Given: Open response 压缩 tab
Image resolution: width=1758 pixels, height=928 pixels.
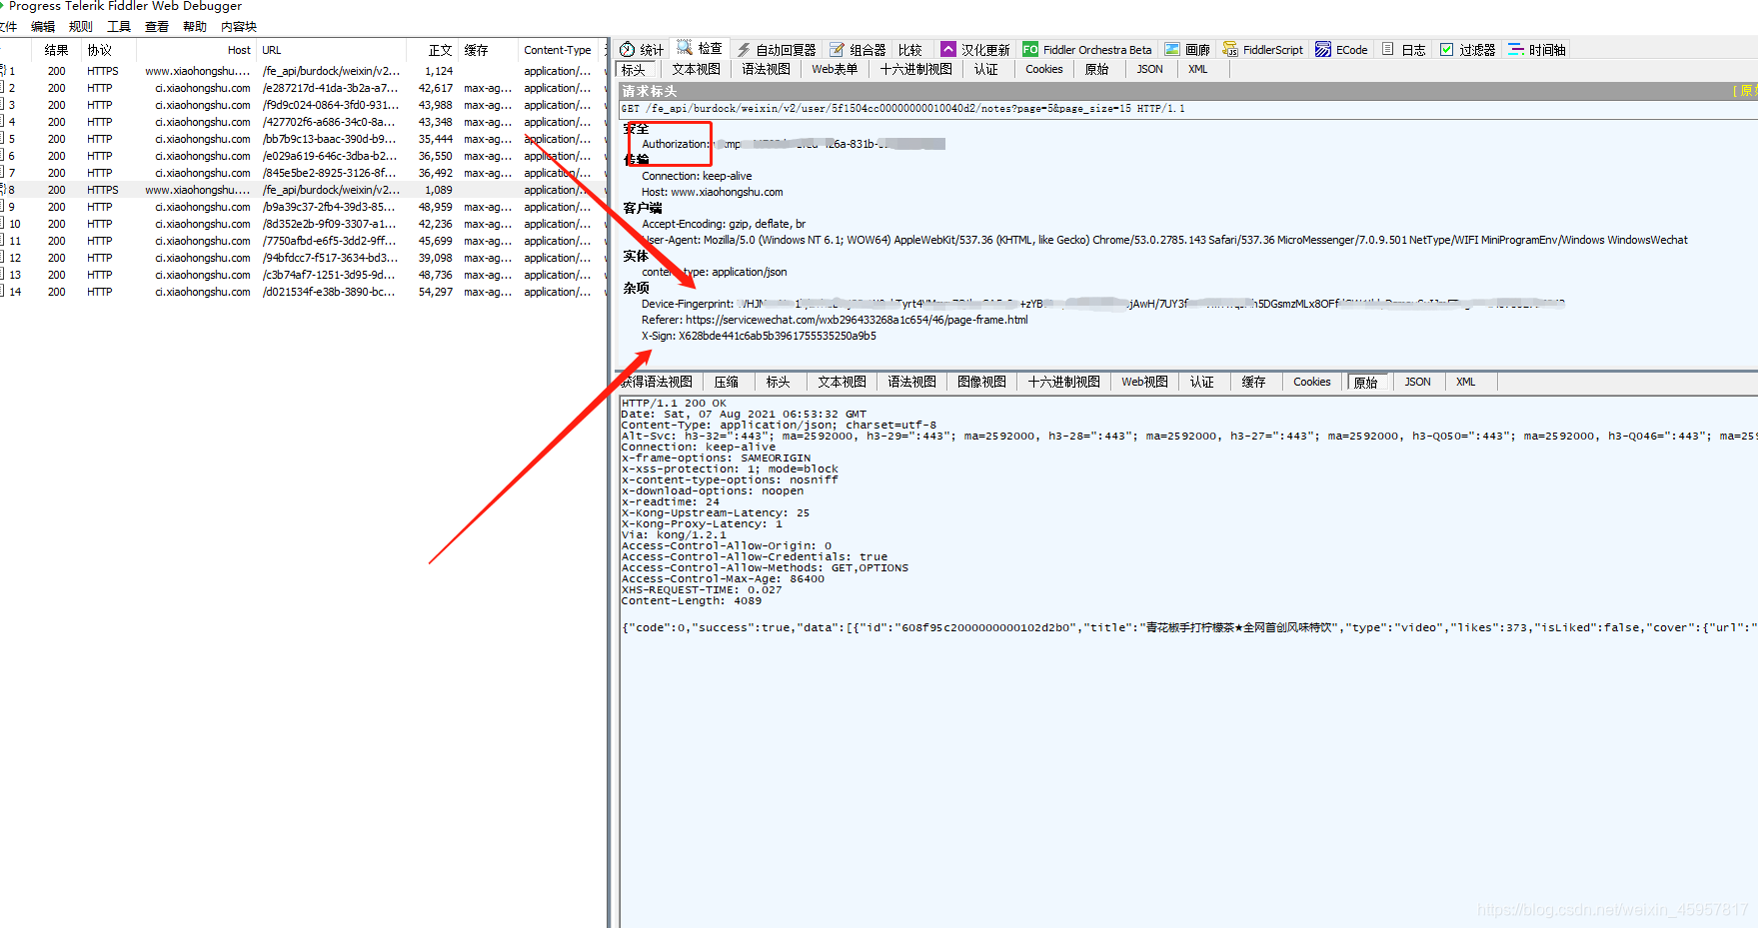Looking at the screenshot, I should [727, 382].
